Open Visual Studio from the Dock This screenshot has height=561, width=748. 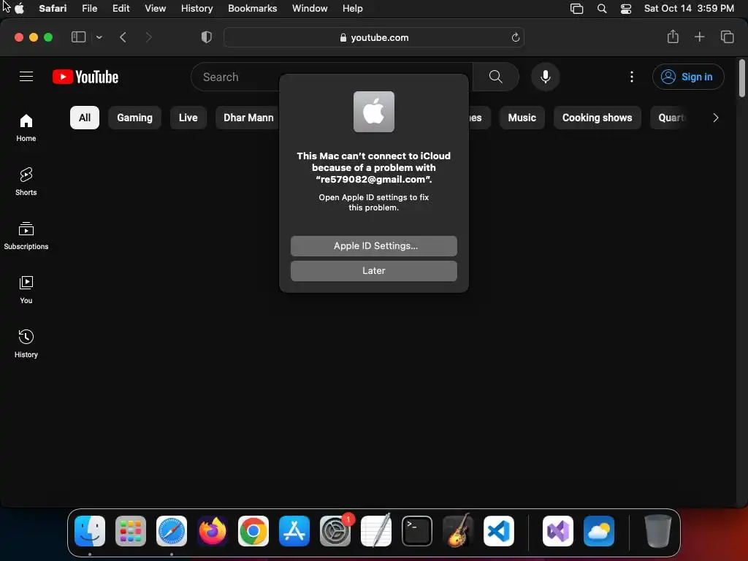[558, 531]
